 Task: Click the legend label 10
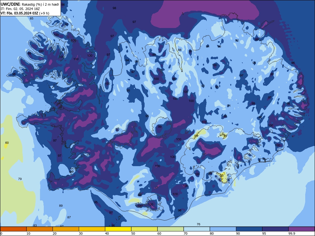(x=28, y=233)
